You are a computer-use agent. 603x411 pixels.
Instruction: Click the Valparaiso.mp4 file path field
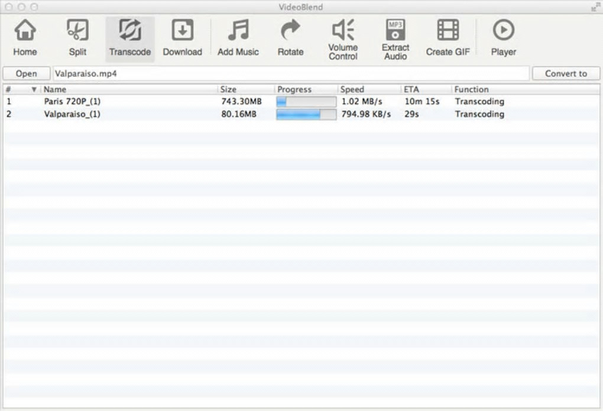coord(291,73)
